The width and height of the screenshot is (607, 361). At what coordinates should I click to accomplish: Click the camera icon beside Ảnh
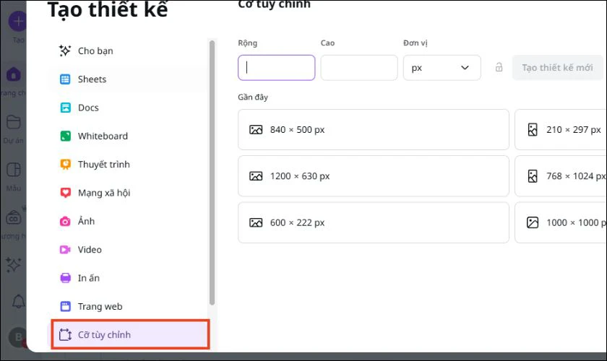tap(65, 222)
